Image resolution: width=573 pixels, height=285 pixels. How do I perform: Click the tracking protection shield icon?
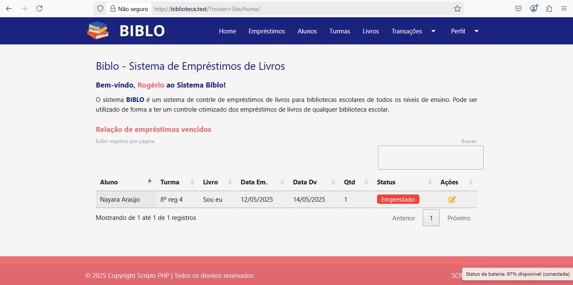(100, 8)
